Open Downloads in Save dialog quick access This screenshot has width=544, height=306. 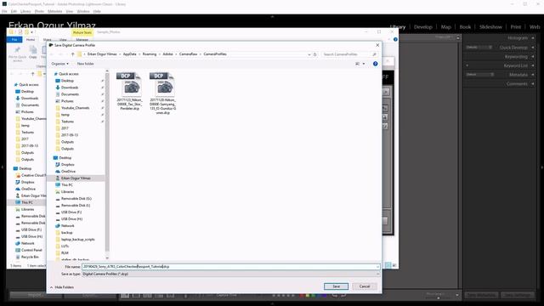70,88
